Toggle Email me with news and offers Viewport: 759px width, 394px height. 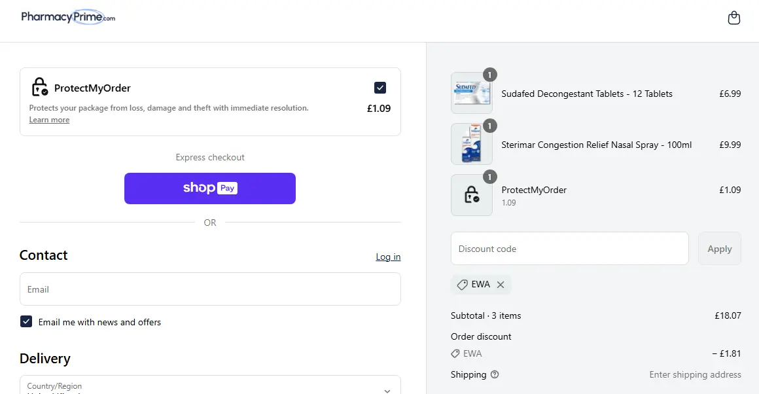point(26,321)
